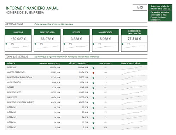Click the INFORME ANUAL (2018) column header
This screenshot has width=176, height=135.
tap(50, 64)
